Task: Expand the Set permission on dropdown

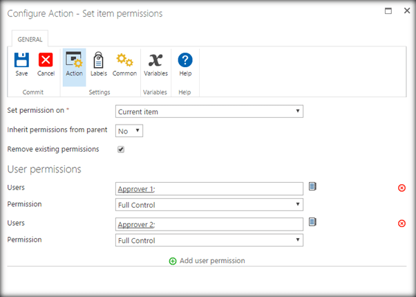Action: pos(209,111)
